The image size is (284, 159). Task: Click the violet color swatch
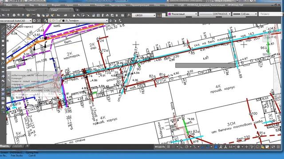tap(170, 14)
